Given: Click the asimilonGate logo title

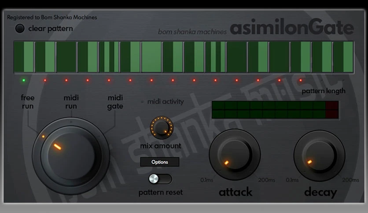Looking at the screenshot, I should 292,27.
